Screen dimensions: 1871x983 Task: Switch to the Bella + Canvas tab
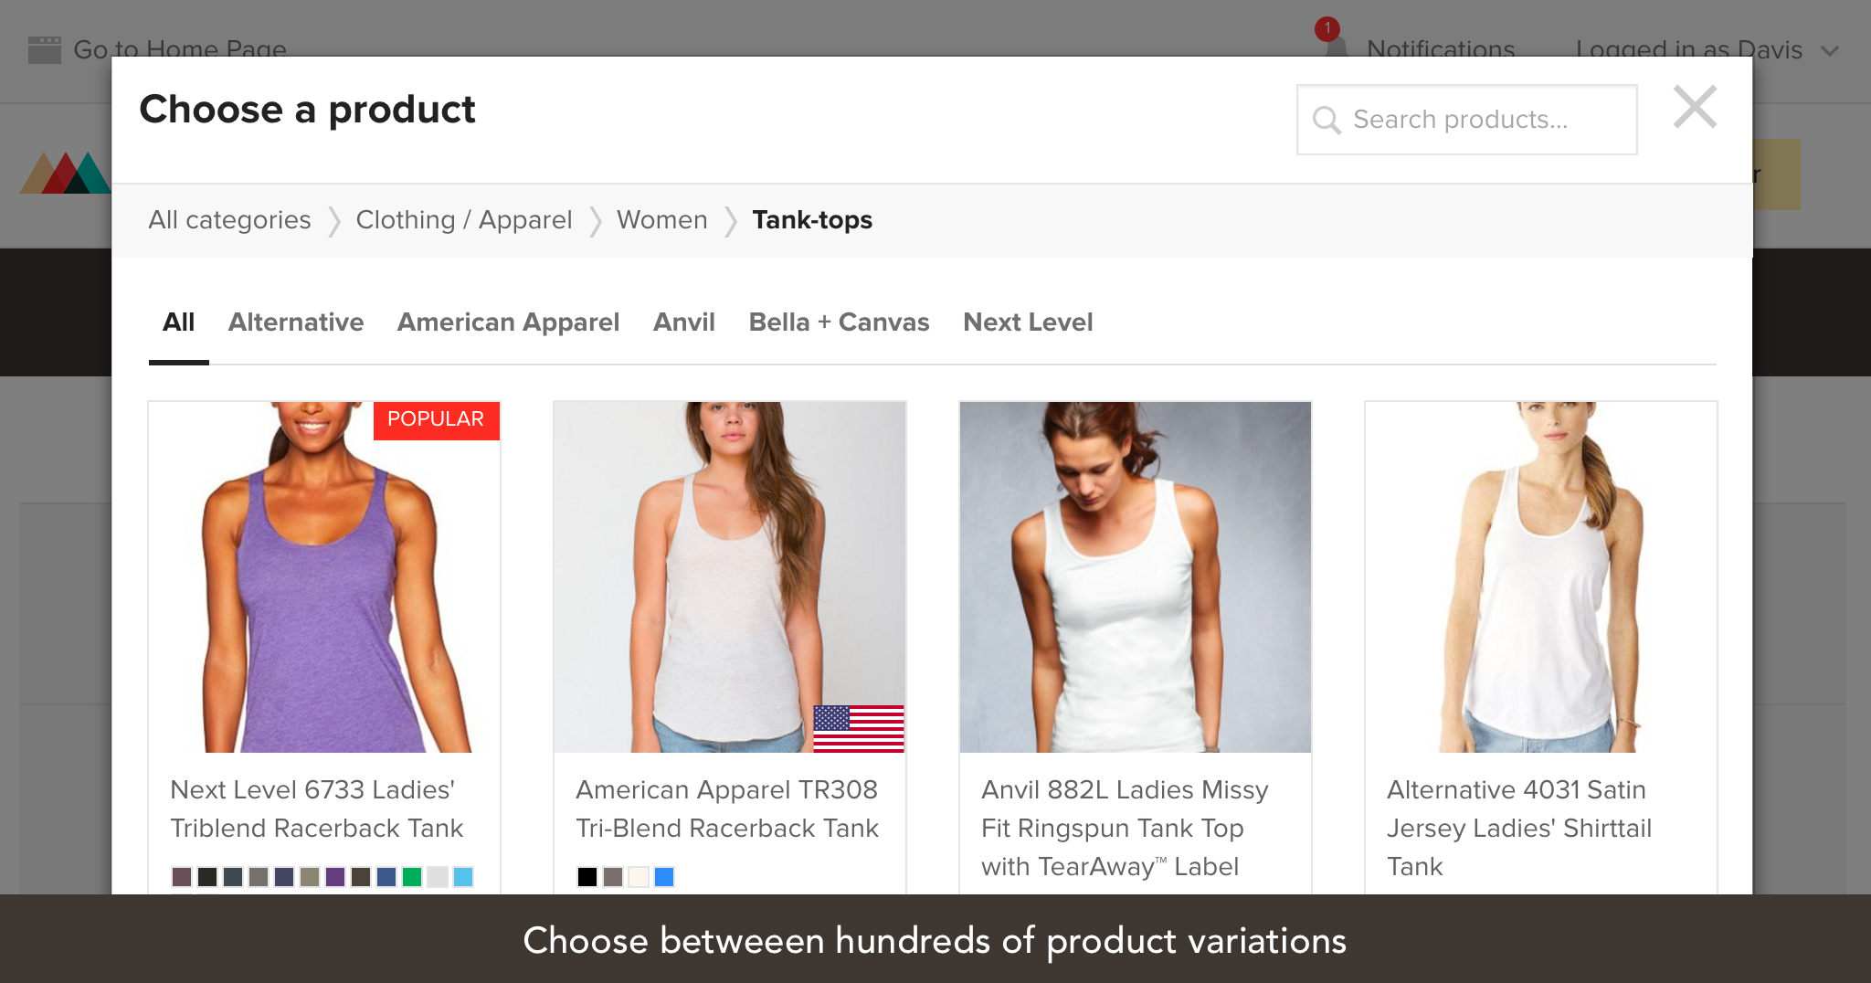pos(839,322)
